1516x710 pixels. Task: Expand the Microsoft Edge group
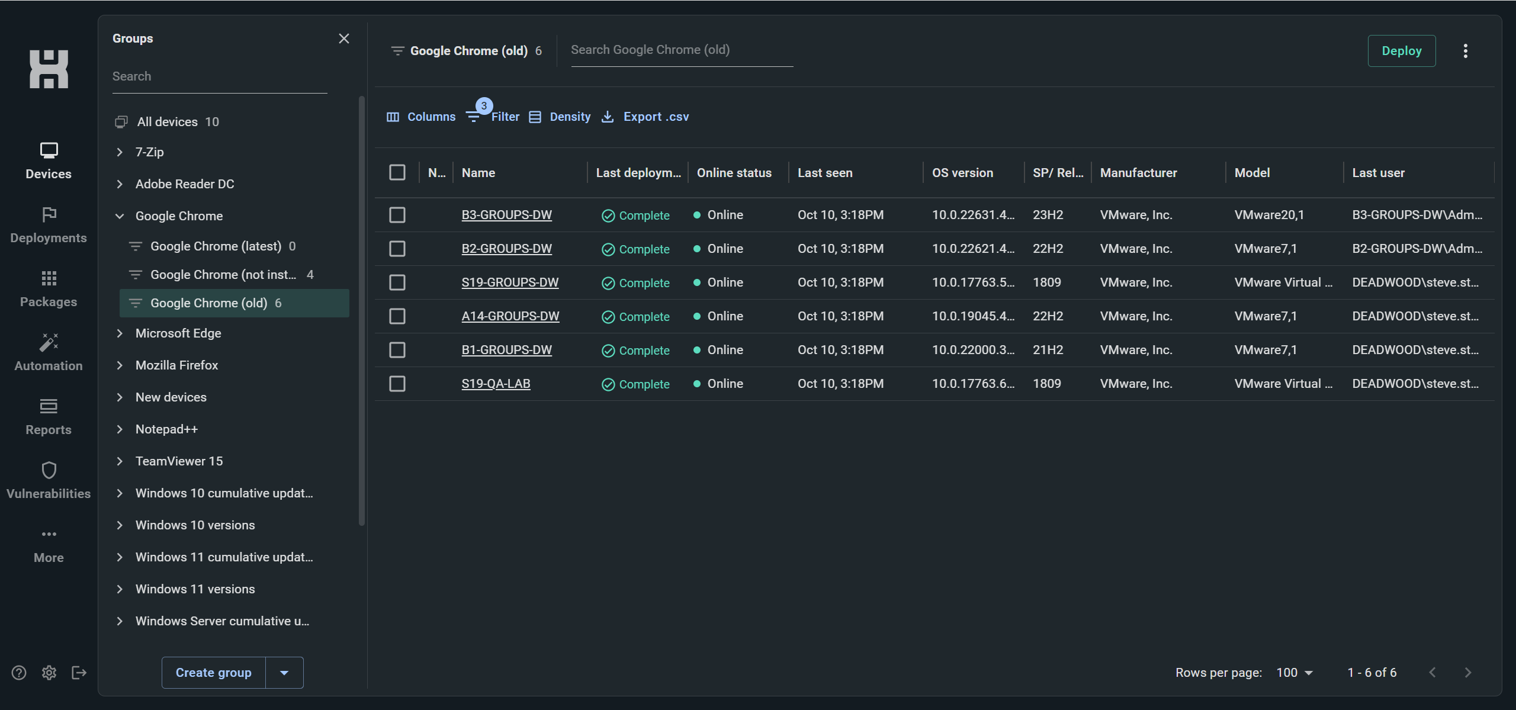[x=120, y=333]
